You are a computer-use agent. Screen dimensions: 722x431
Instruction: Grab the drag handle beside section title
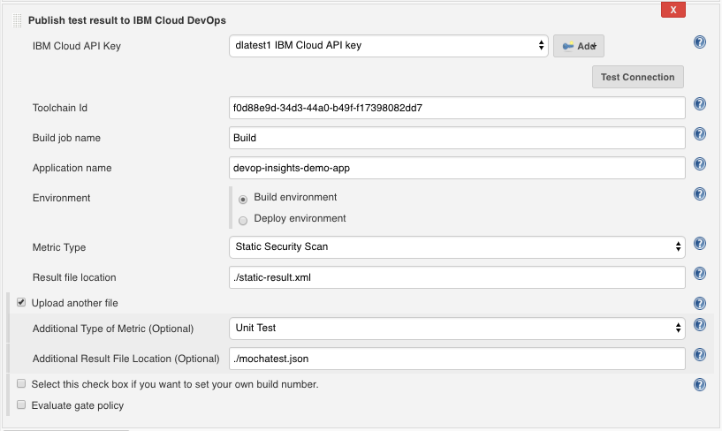coord(18,20)
